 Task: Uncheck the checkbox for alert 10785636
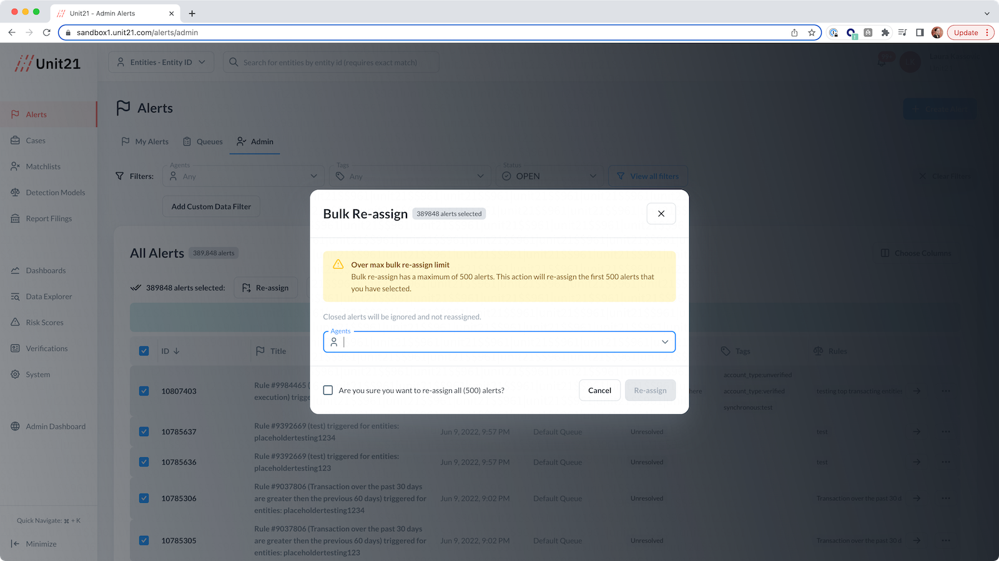point(144,462)
